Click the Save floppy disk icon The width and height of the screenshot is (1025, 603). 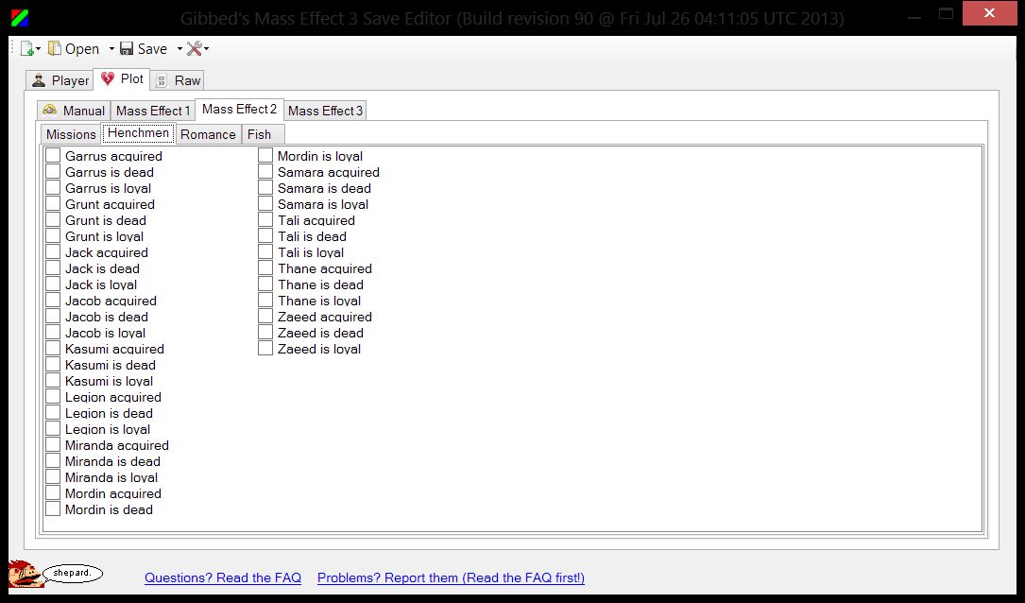pyautogui.click(x=127, y=48)
